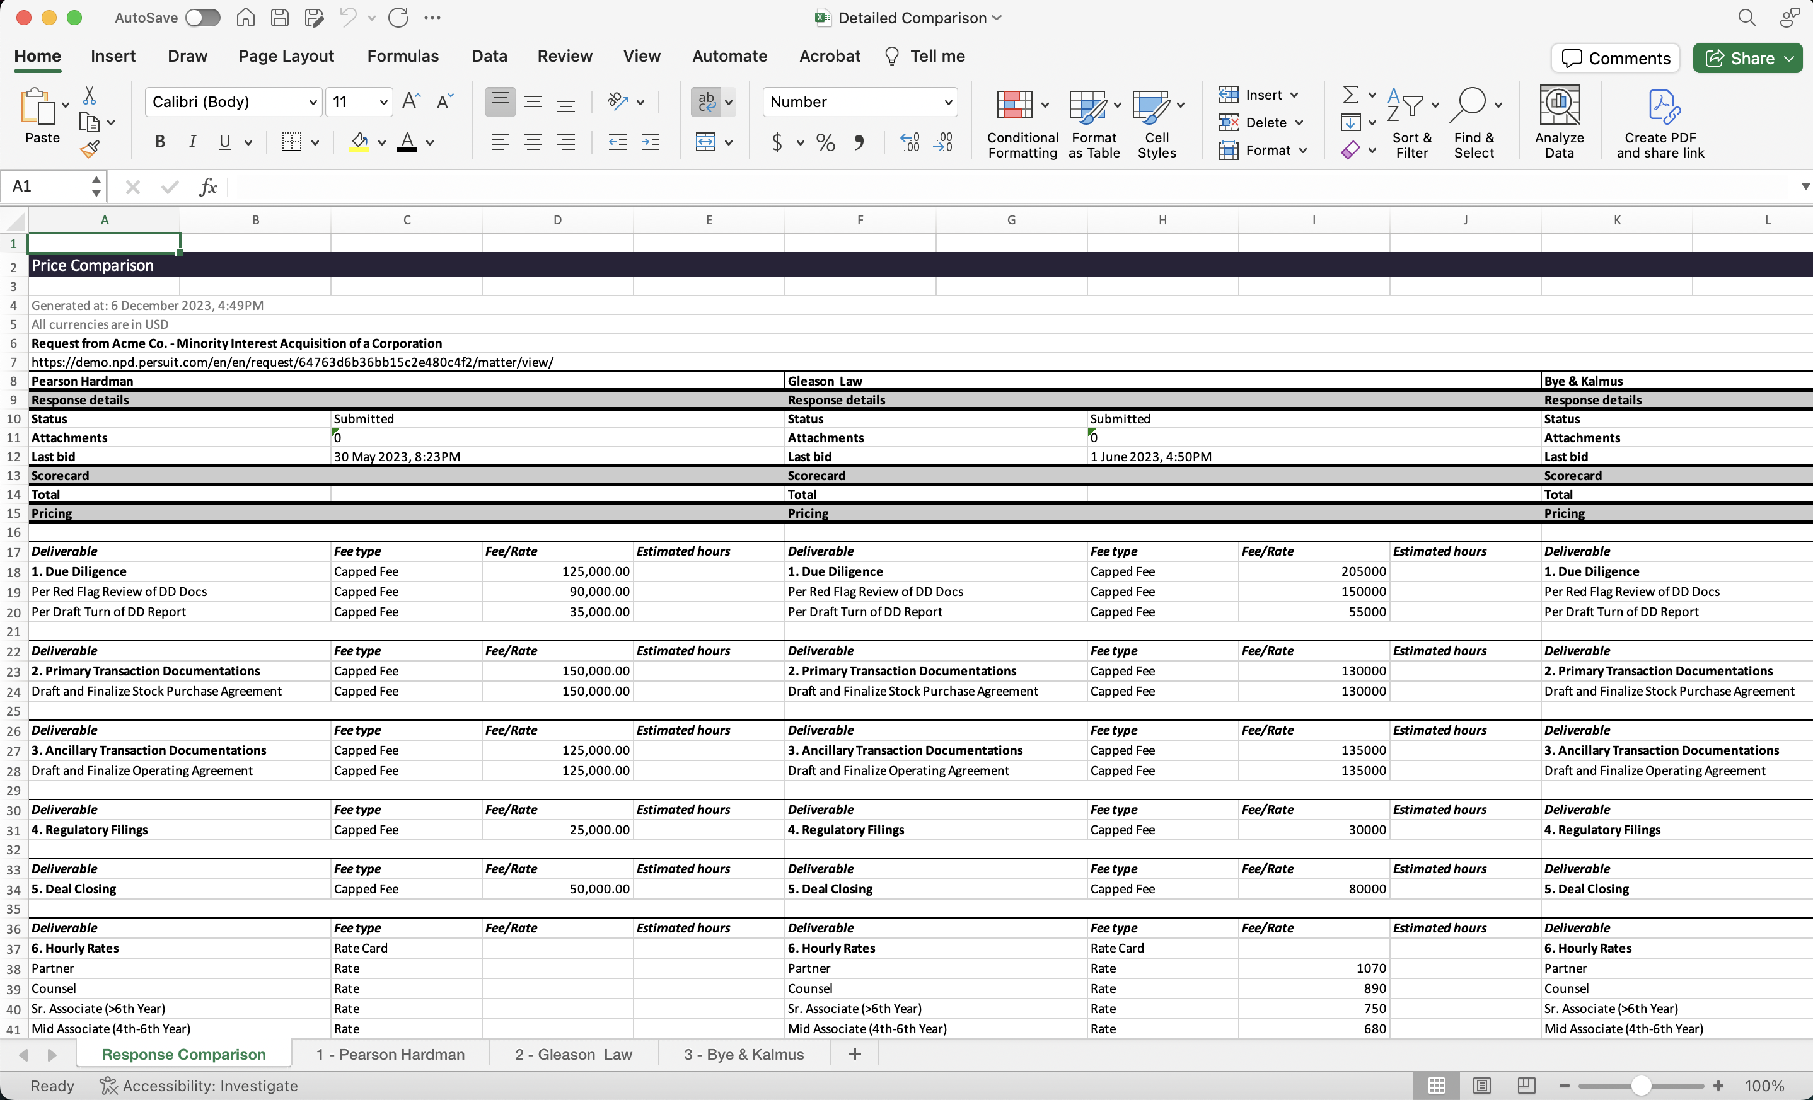Viewport: 1813px width, 1100px height.
Task: Click the Undo arrow icon
Action: [x=348, y=18]
